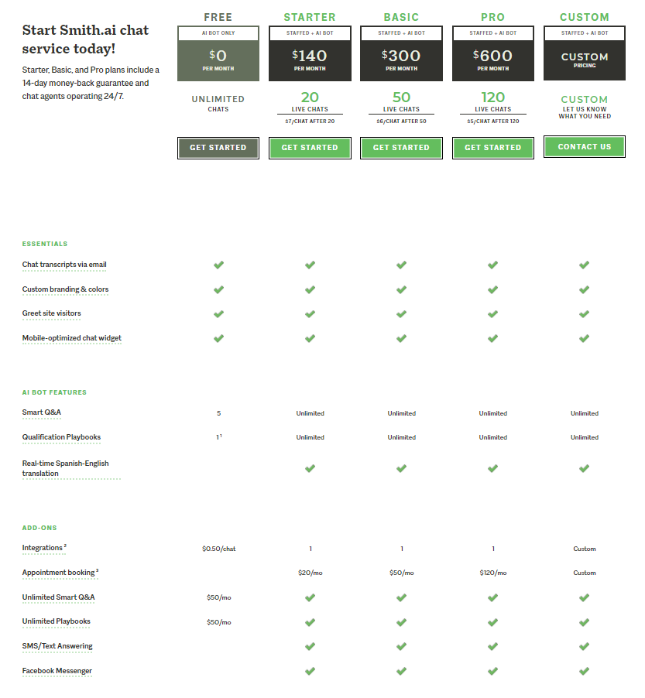Screen dimensions: 645x698
Task: Open Custom branding & colors feature info
Action: (65, 289)
